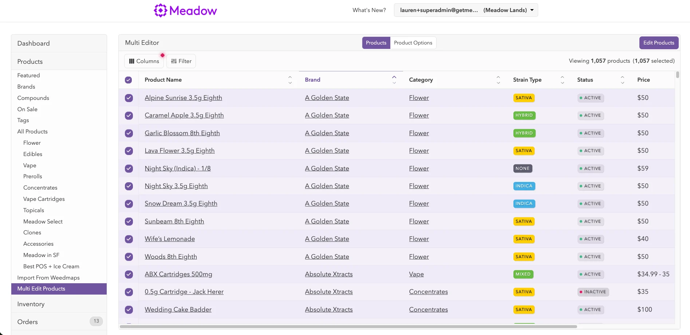Open the A Golden State brand for Wife's Lemonade
Image resolution: width=690 pixels, height=335 pixels.
327,239
